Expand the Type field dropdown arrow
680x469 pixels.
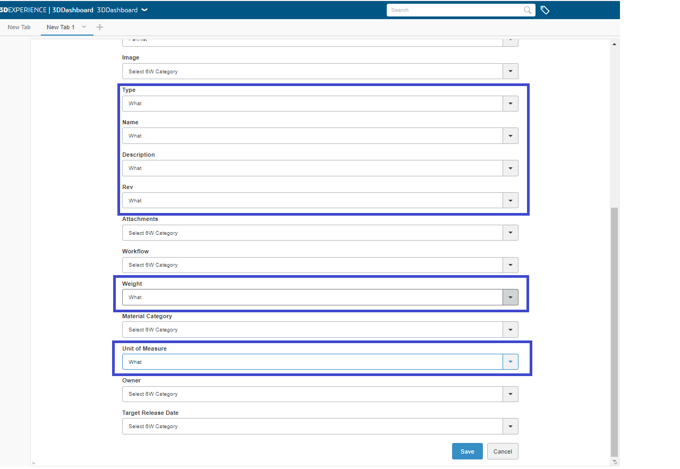510,104
